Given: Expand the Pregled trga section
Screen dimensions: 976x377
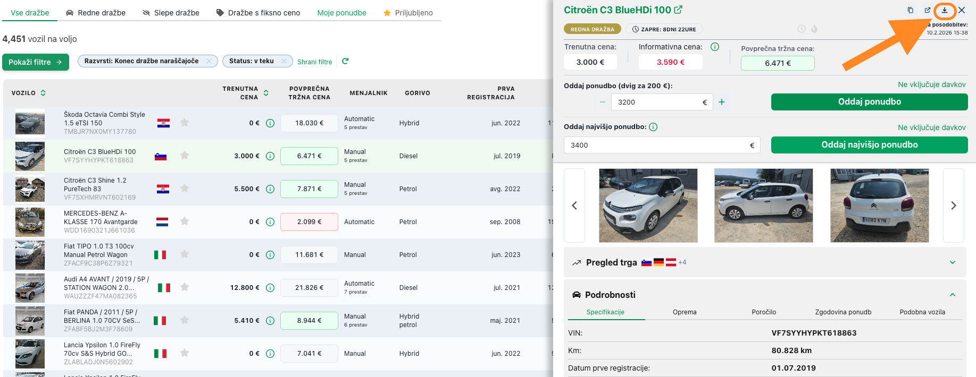Looking at the screenshot, I should (952, 262).
